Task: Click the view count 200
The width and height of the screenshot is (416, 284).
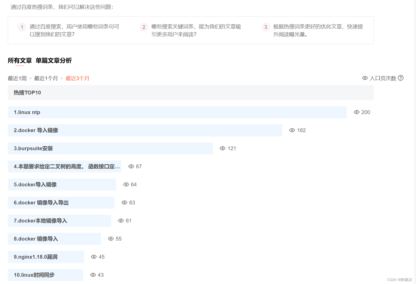Action: click(366, 112)
